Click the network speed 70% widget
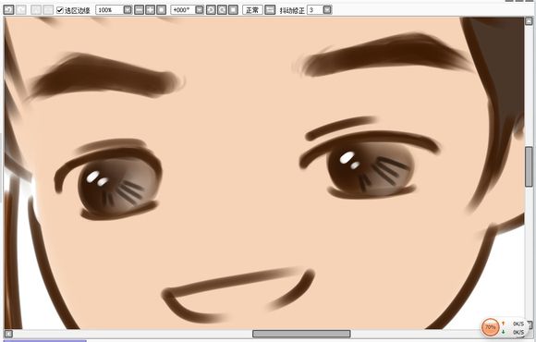Image resolution: width=536 pixels, height=342 pixels. point(491,327)
